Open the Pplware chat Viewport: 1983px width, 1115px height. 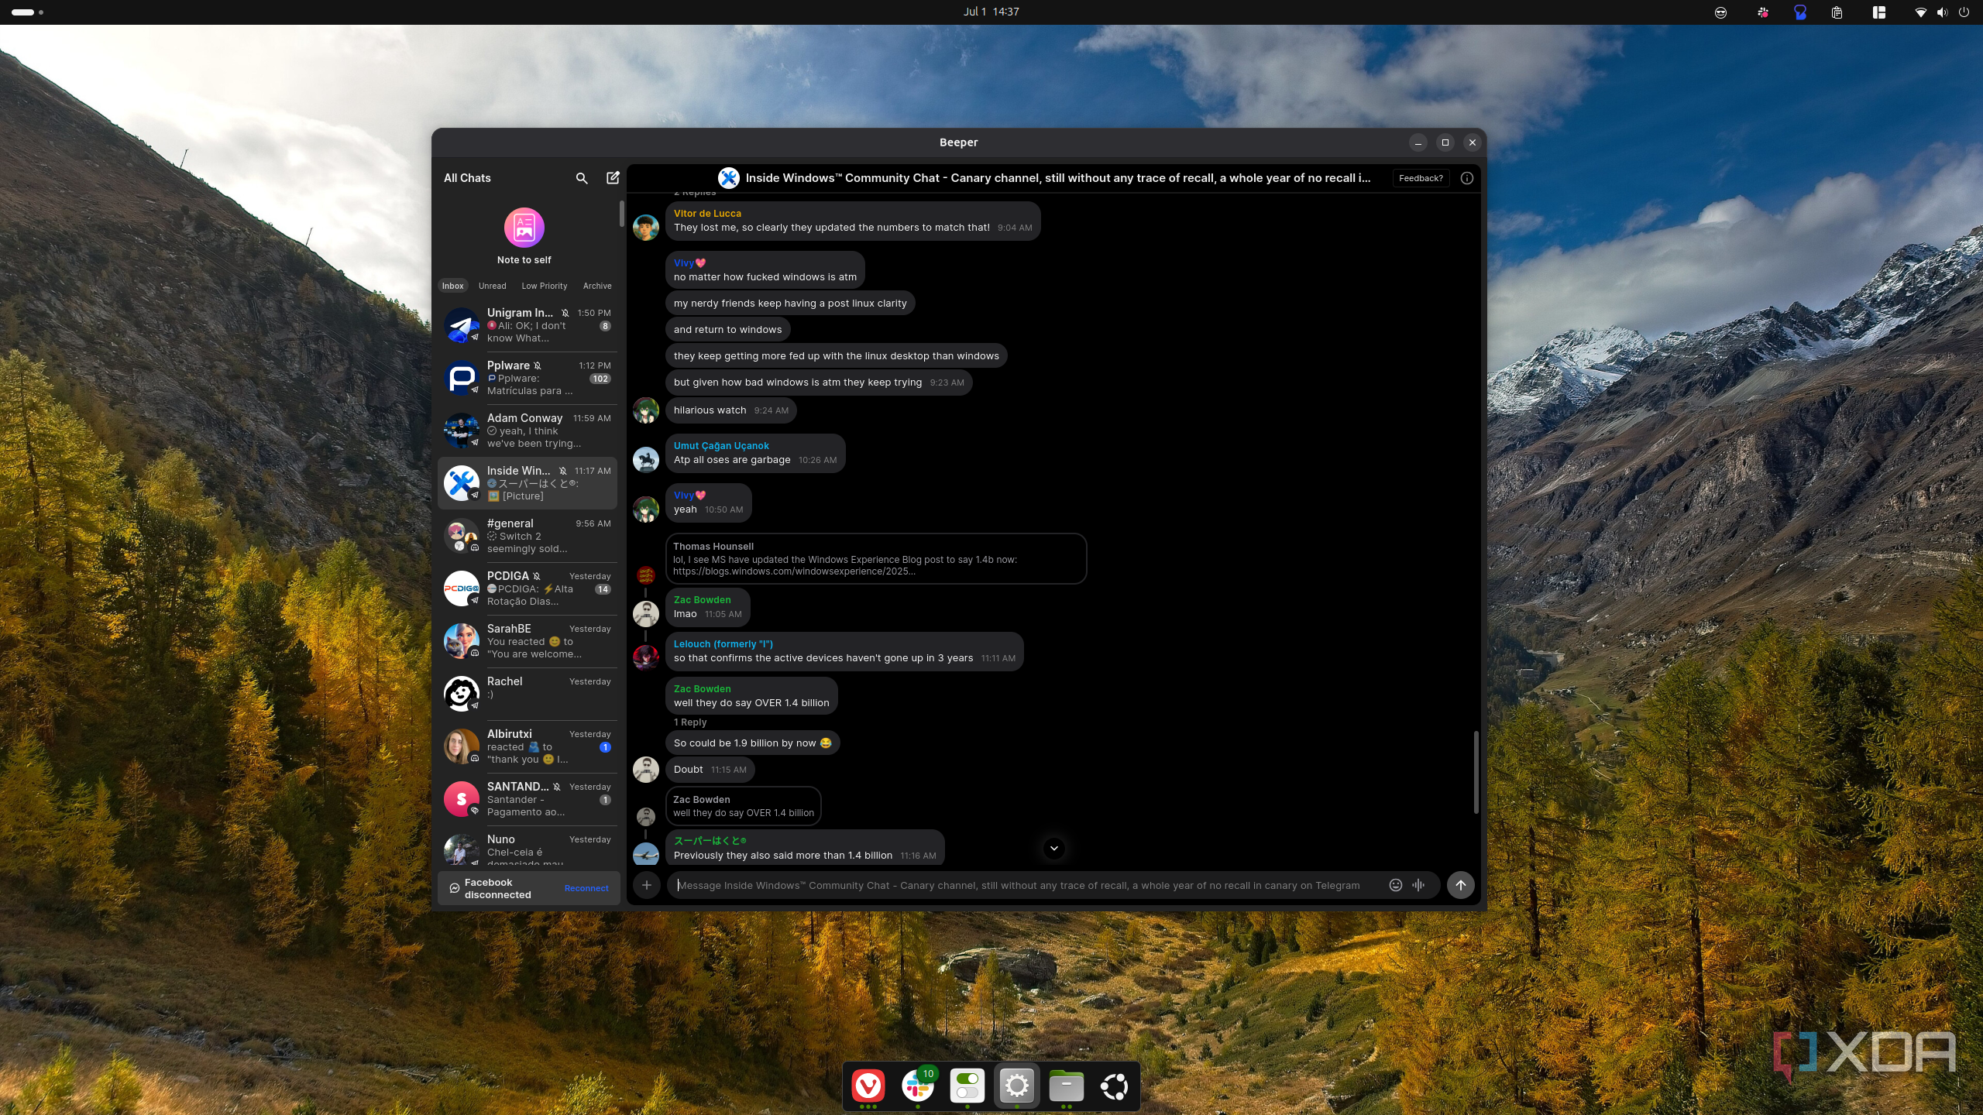coord(528,378)
